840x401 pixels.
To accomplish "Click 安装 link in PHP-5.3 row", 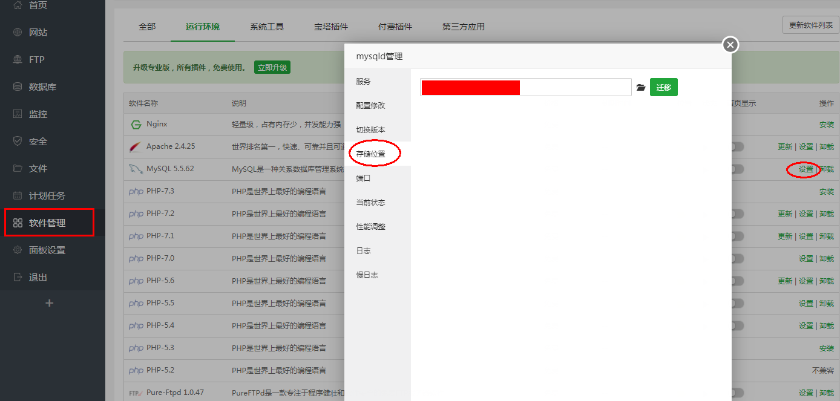I will click(827, 348).
